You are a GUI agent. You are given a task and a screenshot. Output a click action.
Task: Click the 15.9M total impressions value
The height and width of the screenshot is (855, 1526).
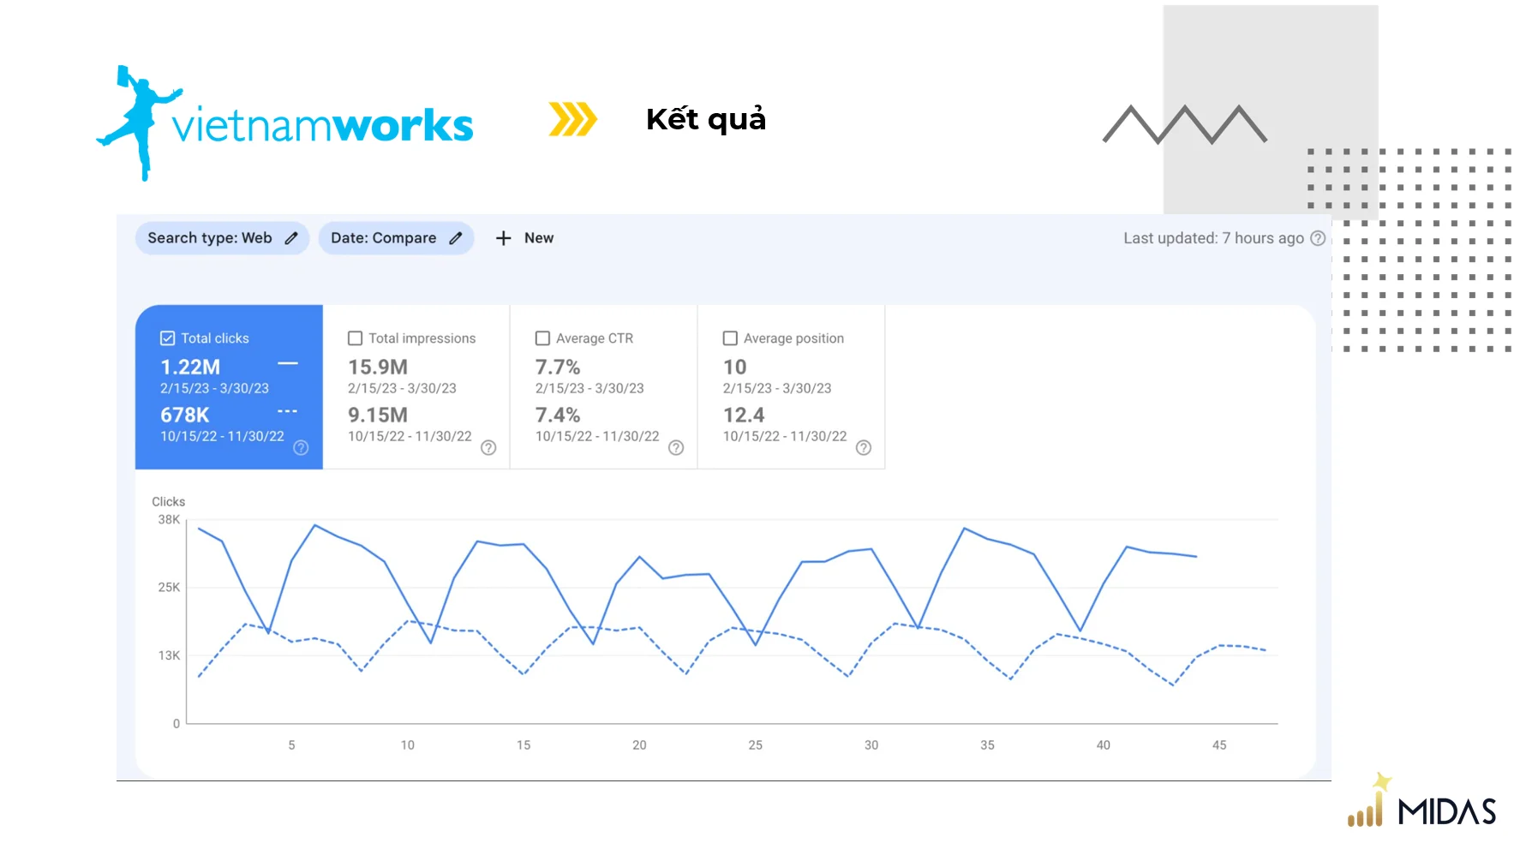coord(378,368)
